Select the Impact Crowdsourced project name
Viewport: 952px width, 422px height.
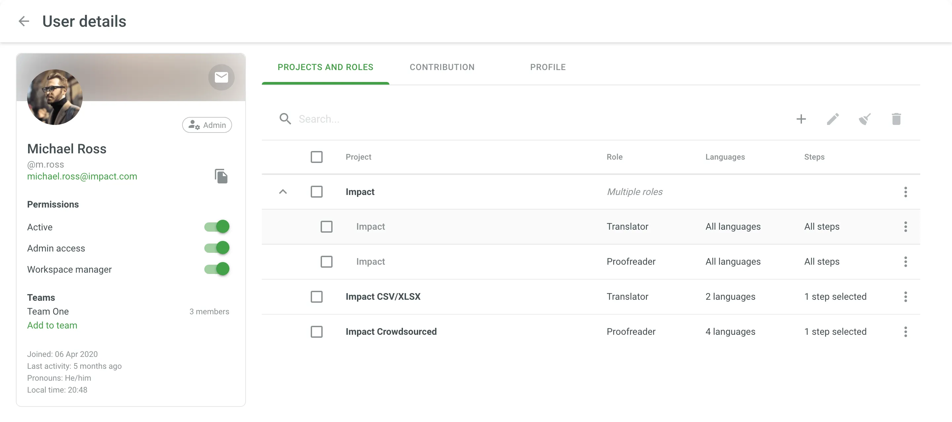[391, 332]
